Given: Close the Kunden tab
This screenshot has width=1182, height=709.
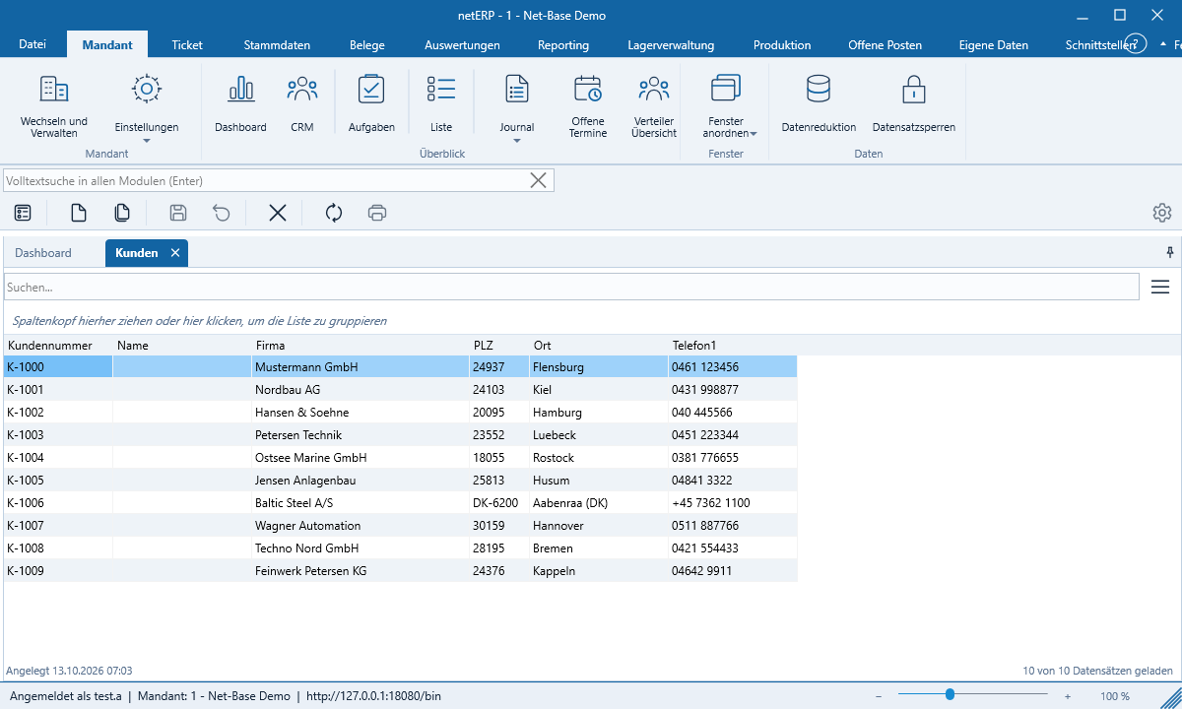Looking at the screenshot, I should [175, 253].
